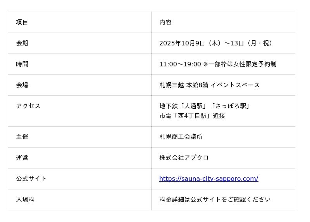Select the 公式サイト row label
The image size is (310, 222).
[31, 179]
